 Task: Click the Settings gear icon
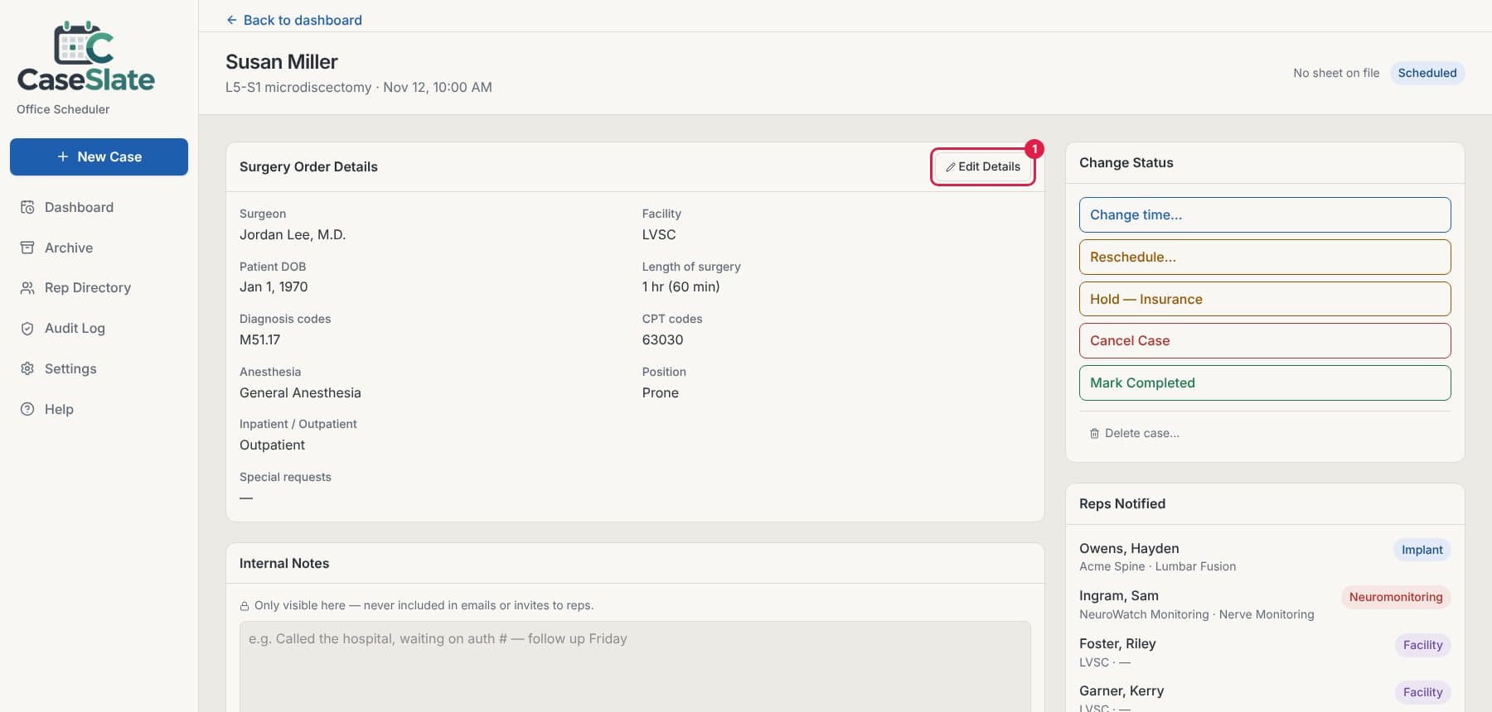click(x=27, y=368)
